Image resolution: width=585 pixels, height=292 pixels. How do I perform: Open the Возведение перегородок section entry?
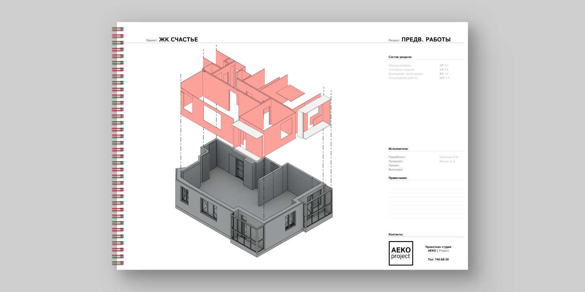[405, 74]
